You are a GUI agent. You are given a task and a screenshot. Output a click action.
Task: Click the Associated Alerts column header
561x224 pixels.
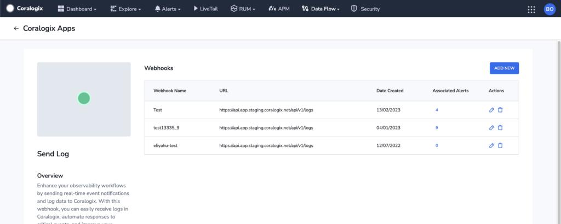coord(450,91)
